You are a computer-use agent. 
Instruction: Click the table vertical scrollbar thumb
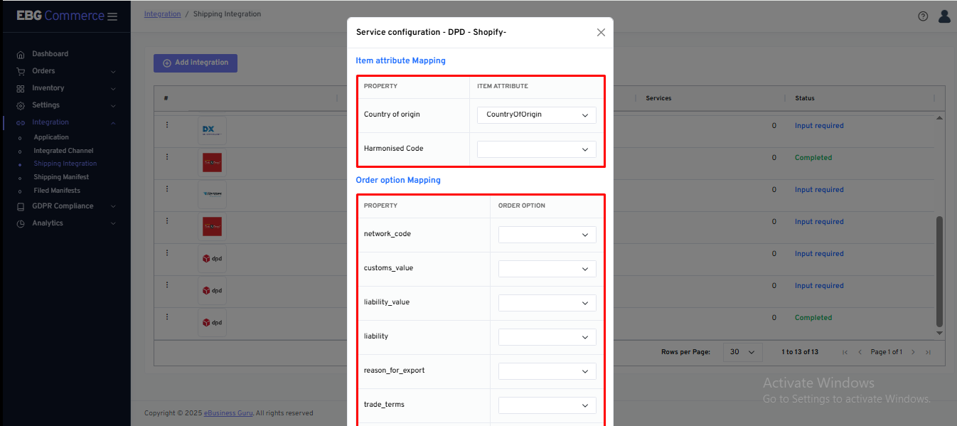click(x=939, y=270)
